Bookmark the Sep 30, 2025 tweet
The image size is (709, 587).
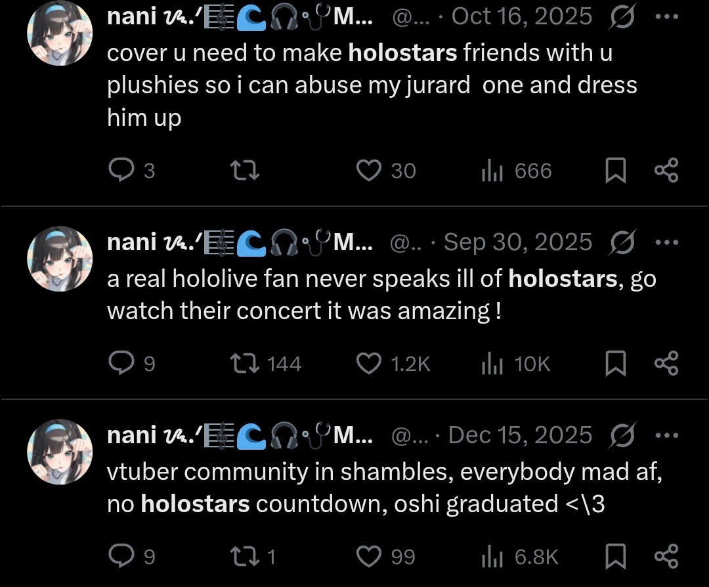pyautogui.click(x=615, y=364)
